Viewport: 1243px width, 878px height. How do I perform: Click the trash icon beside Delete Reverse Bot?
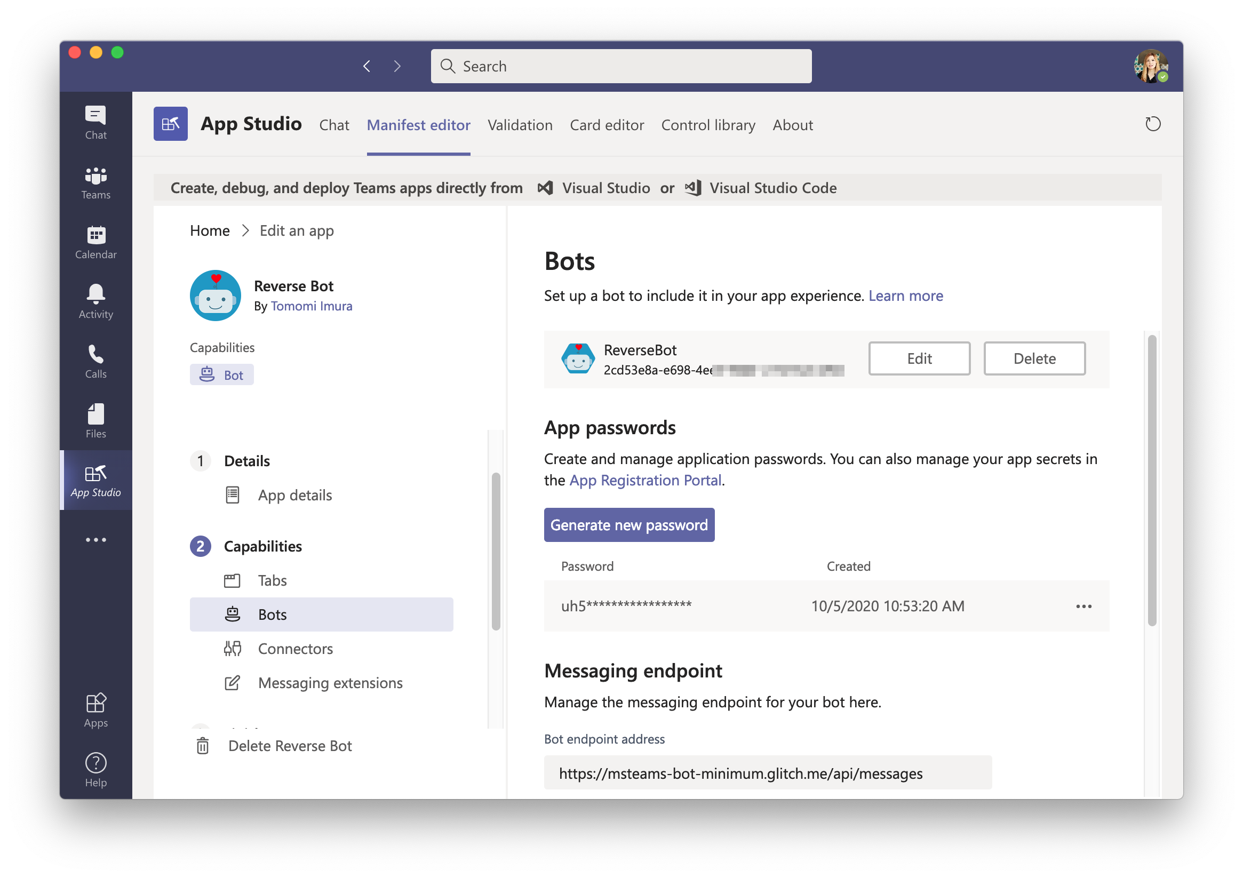point(203,745)
